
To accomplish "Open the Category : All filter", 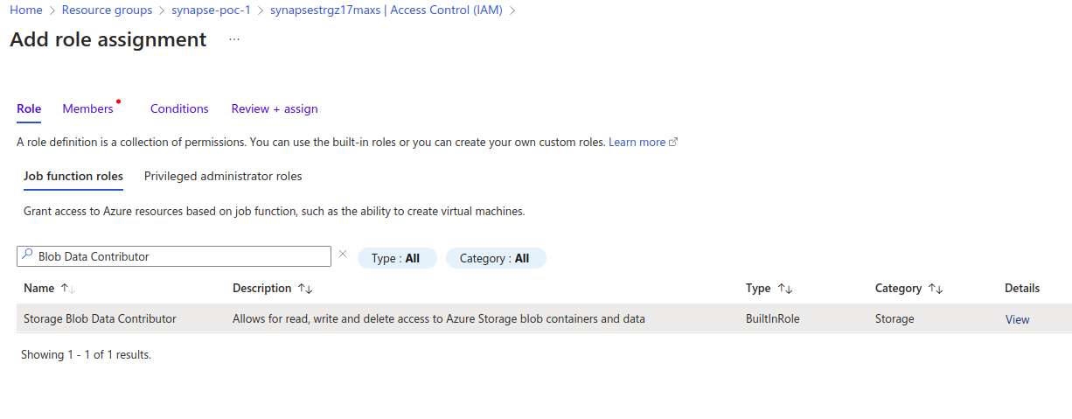I will pyautogui.click(x=495, y=258).
